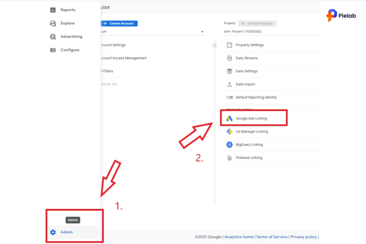Image resolution: width=366 pixels, height=244 pixels.
Task: Click the Data Import upload icon
Action: pos(229,84)
